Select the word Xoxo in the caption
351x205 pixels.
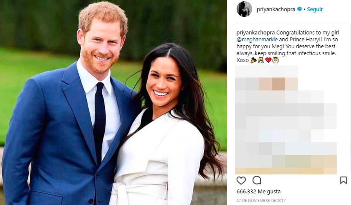tap(243, 60)
